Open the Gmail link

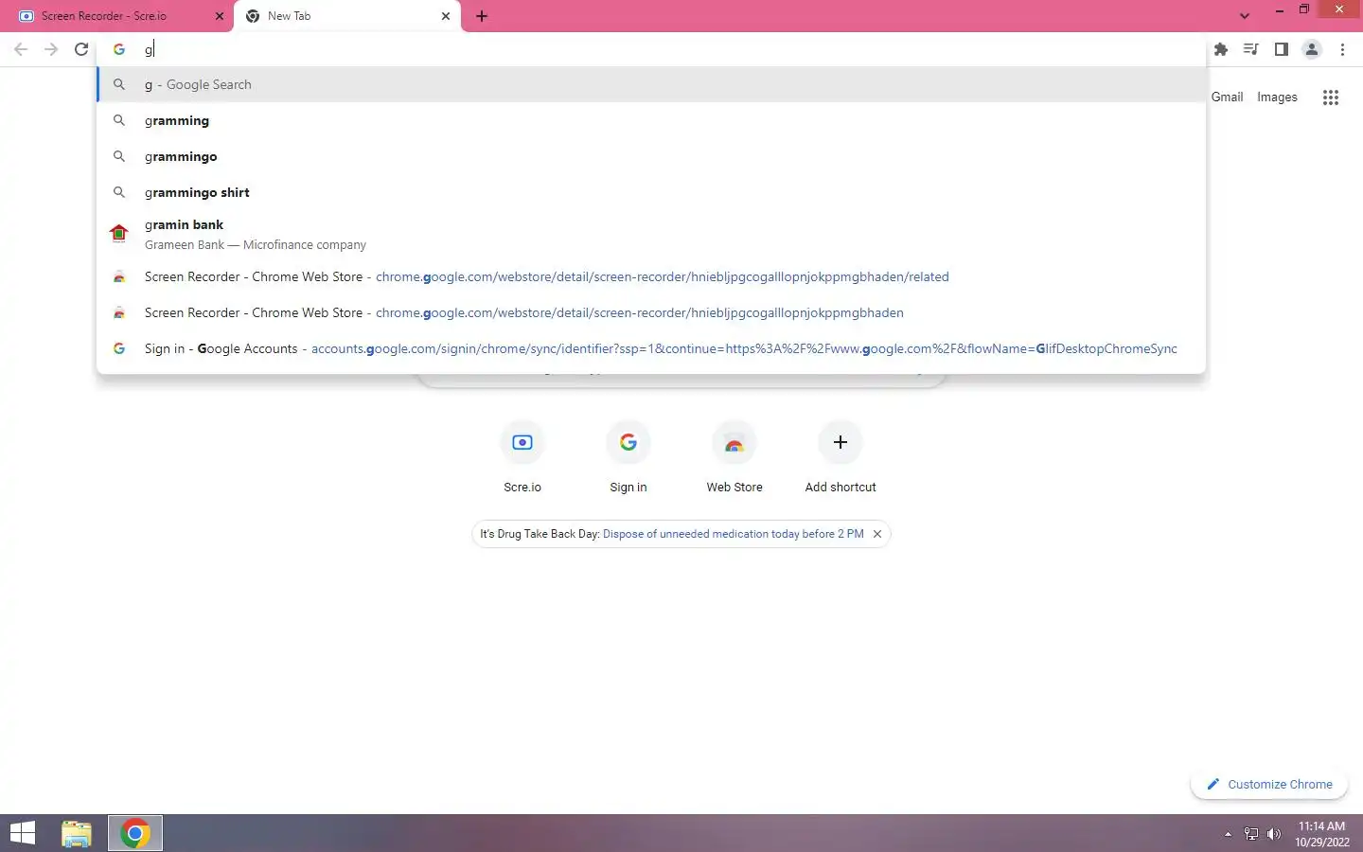[1227, 97]
